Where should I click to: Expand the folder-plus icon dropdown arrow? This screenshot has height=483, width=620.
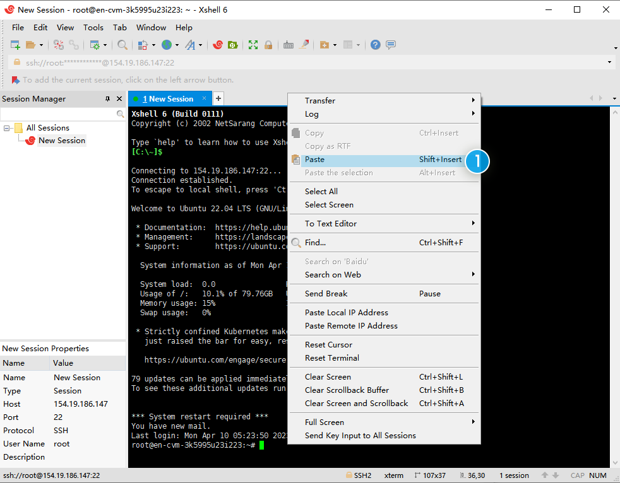coord(335,45)
